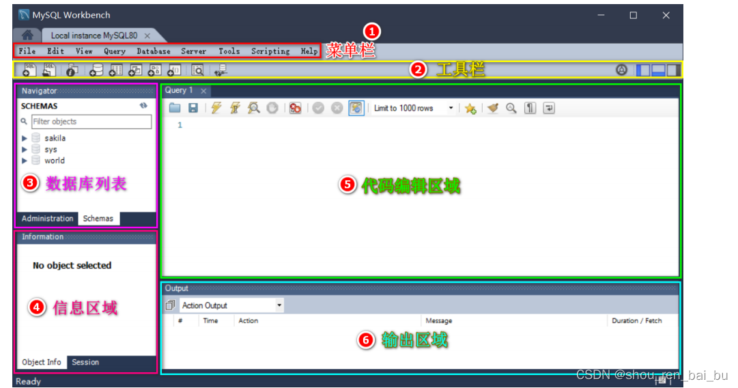The width and height of the screenshot is (738, 388).
Task: Execute statement under cursor icon
Action: (235, 108)
